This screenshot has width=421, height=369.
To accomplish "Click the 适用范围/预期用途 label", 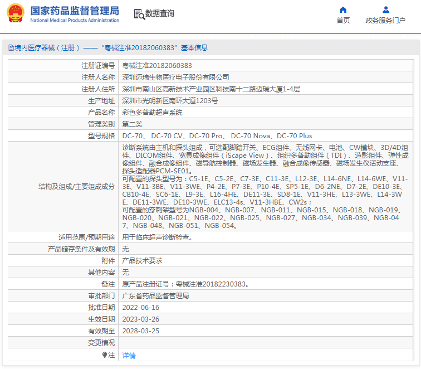I will (87, 237).
